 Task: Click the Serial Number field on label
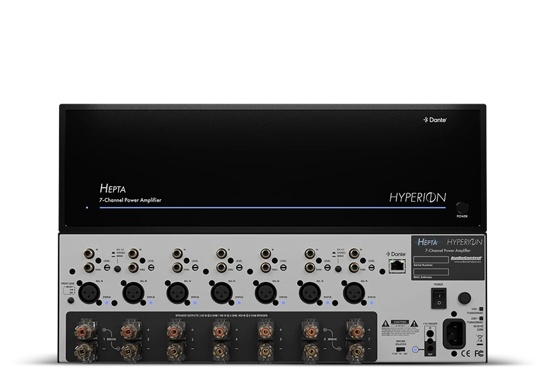[431, 260]
